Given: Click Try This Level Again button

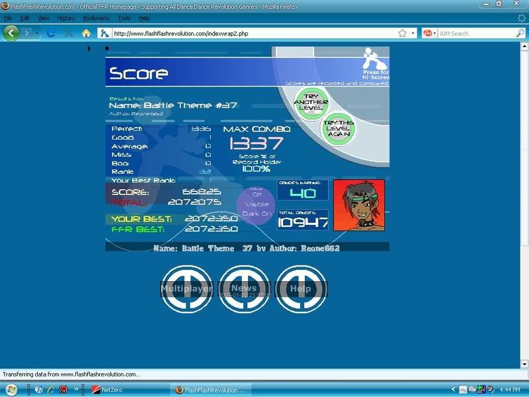Looking at the screenshot, I should 337,128.
